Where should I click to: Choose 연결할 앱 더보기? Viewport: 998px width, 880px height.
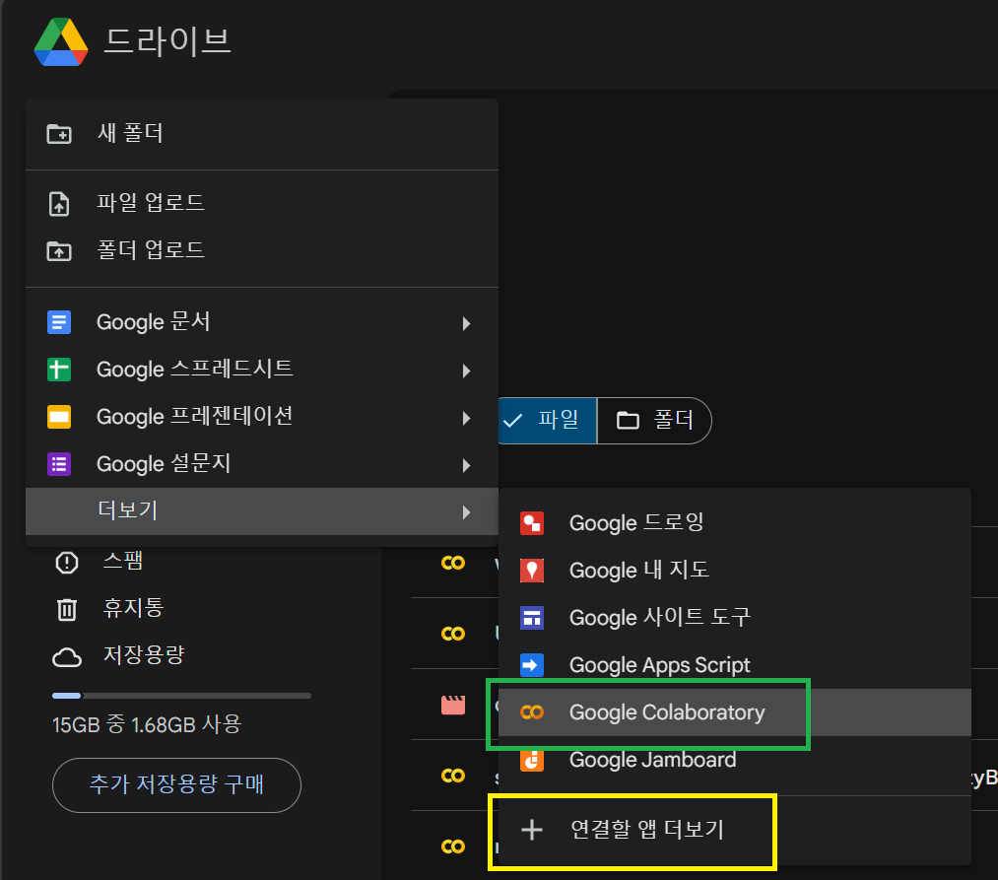pyautogui.click(x=735, y=830)
